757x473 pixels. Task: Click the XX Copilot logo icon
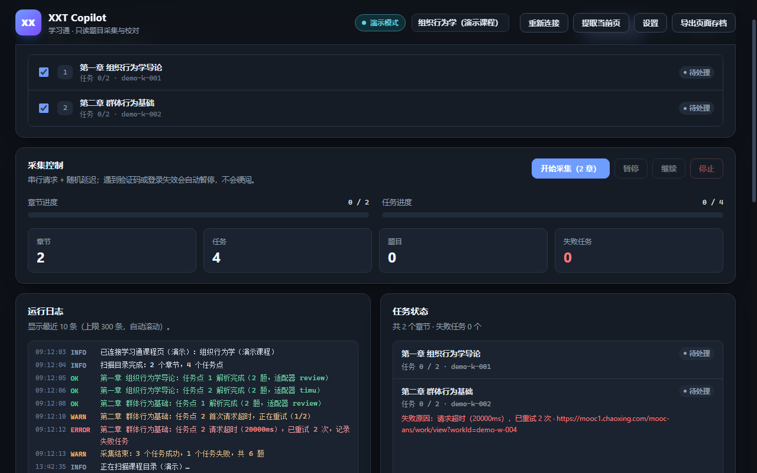coord(28,22)
